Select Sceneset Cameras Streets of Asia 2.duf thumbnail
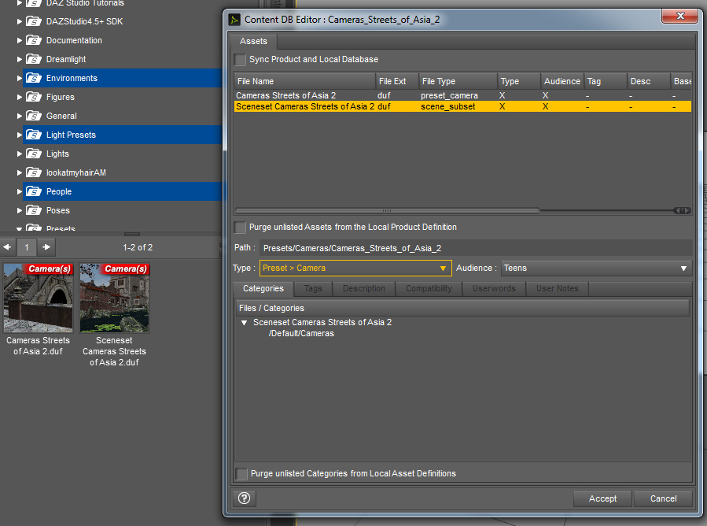This screenshot has height=526, width=707. tap(114, 298)
